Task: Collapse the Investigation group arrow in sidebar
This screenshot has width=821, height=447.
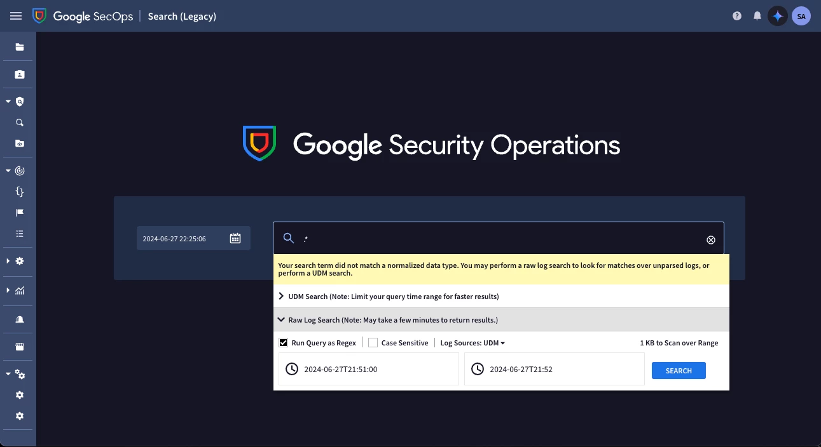Action: [8, 102]
